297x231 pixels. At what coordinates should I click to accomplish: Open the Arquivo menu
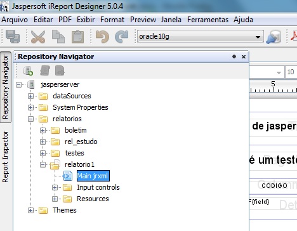tap(15, 20)
